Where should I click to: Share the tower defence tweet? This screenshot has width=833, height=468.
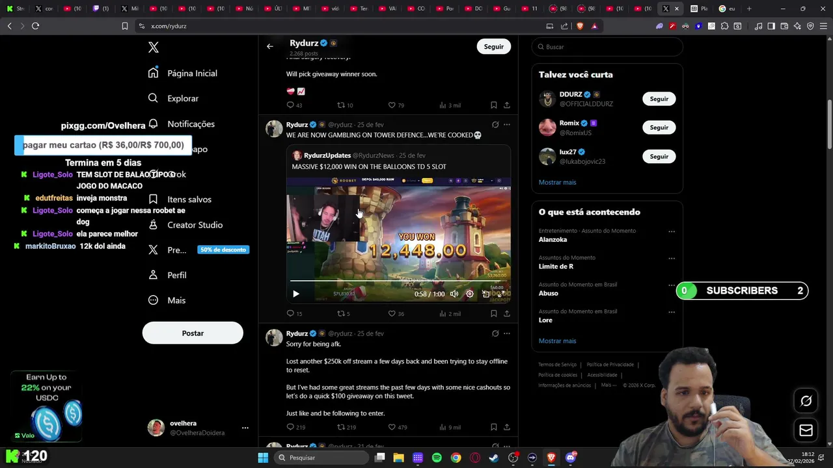[x=507, y=313]
